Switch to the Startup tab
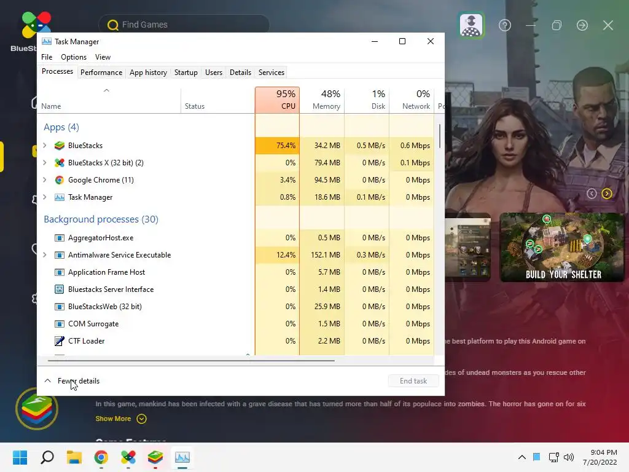The width and height of the screenshot is (629, 472). pyautogui.click(x=186, y=73)
